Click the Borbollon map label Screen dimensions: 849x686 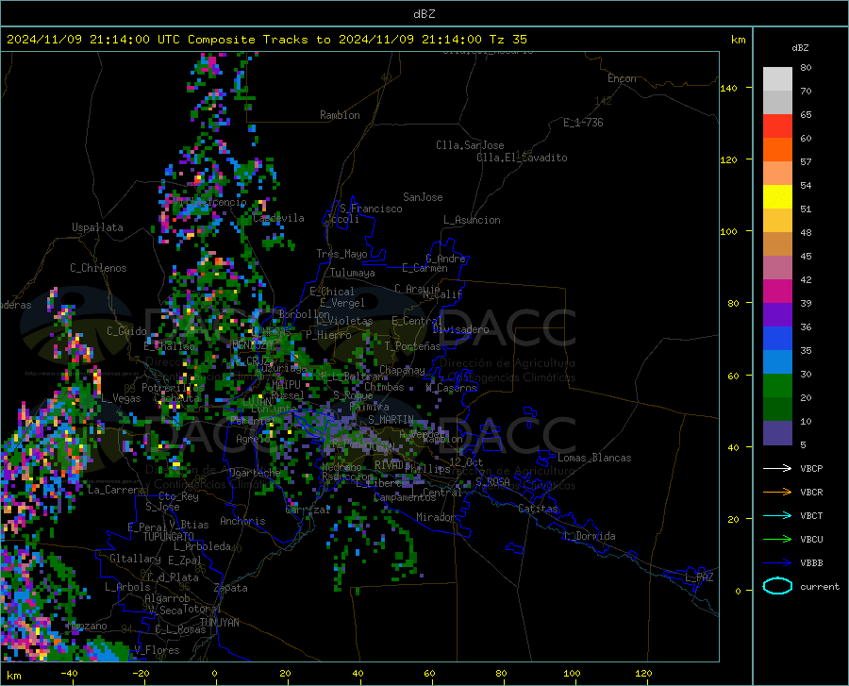pos(305,314)
